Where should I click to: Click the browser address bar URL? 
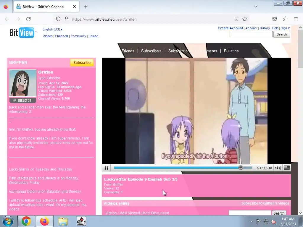[104, 19]
